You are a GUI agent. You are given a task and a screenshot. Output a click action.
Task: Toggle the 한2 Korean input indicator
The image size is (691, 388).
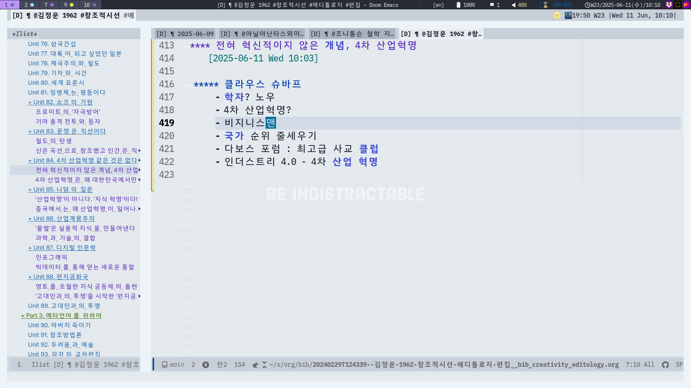point(222,365)
